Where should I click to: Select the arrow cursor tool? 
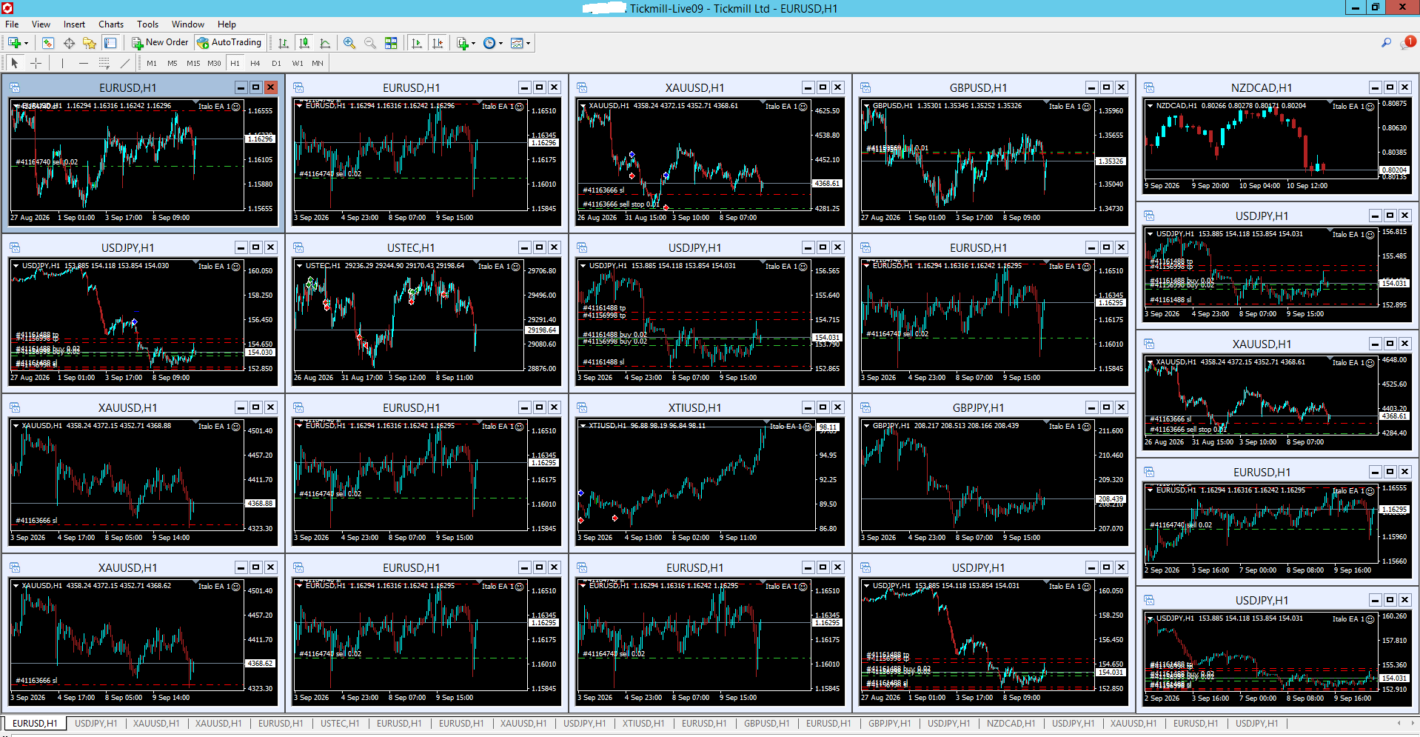(15, 63)
